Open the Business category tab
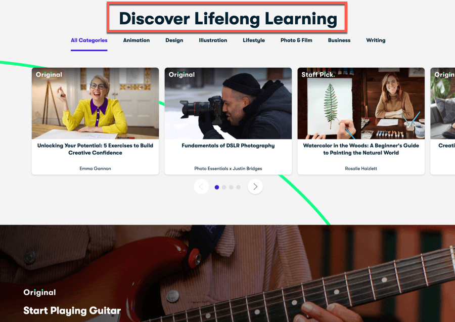Viewport: 455px width, 322px height. pyautogui.click(x=339, y=40)
